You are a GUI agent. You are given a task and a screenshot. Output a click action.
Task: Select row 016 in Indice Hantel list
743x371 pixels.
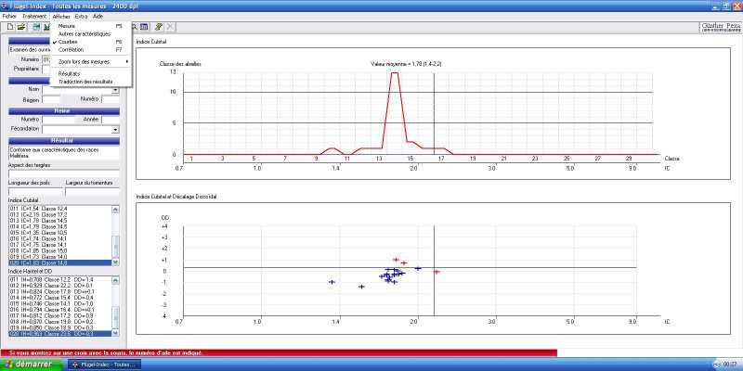click(56, 308)
